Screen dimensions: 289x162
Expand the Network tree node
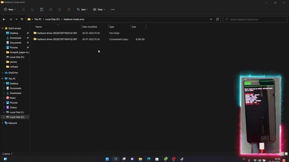click(x=2, y=123)
